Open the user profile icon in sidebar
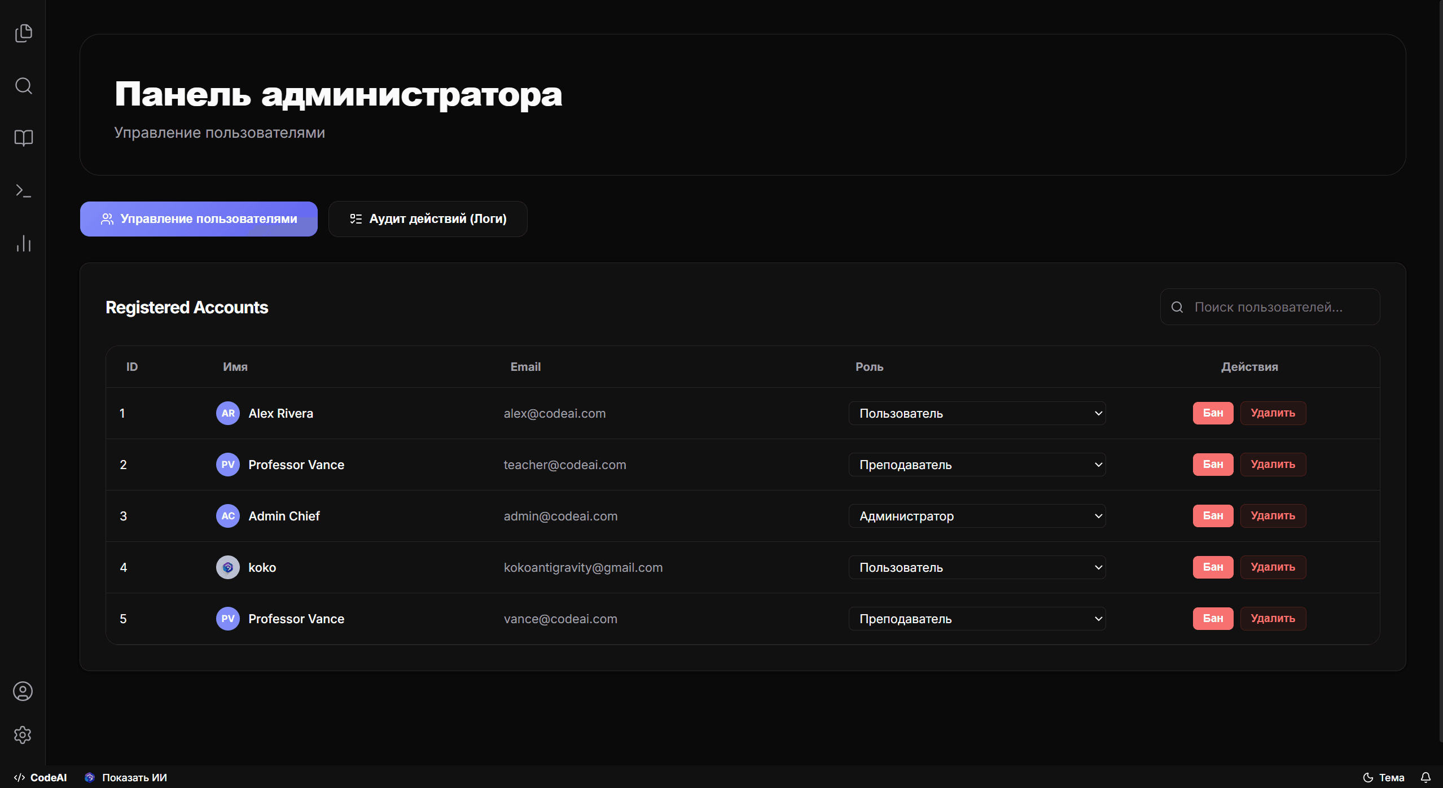Viewport: 1443px width, 788px height. coord(23,691)
